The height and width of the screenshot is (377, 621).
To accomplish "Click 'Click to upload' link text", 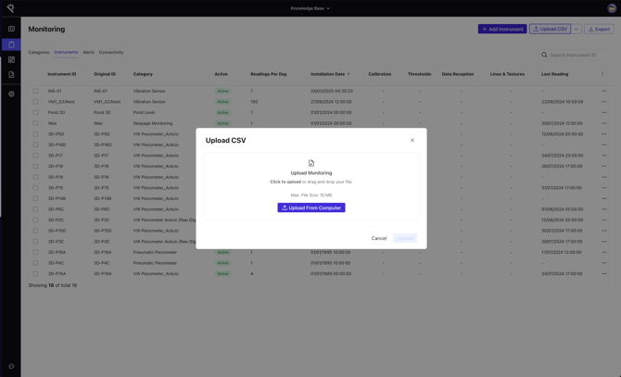I will 285,182.
